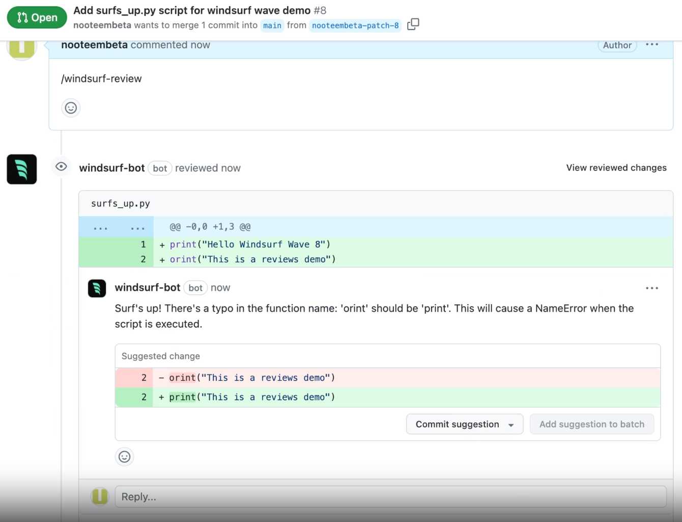
Task: Open the nooteembeta profile link in the PR header
Action: pyautogui.click(x=102, y=25)
